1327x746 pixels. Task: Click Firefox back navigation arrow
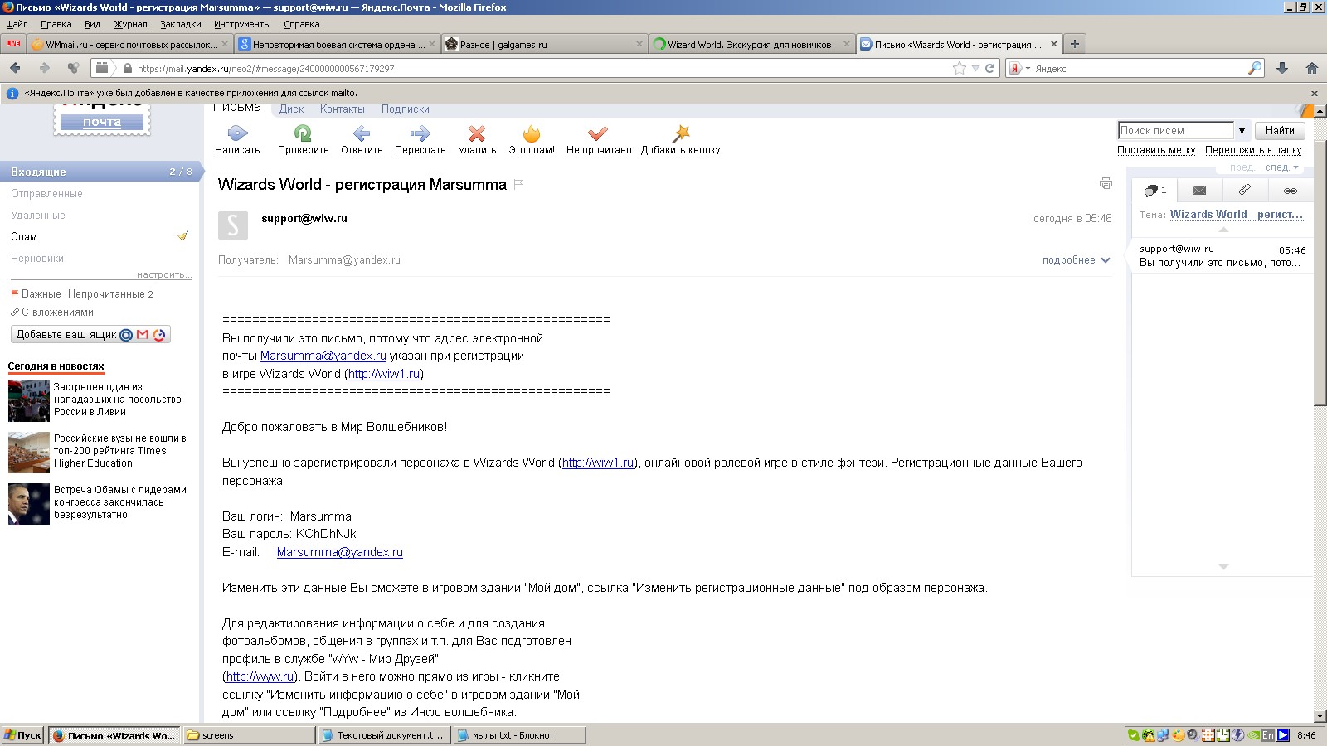pyautogui.click(x=15, y=68)
